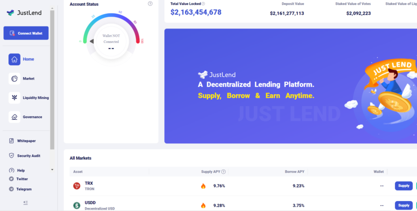Click the sidebar scroll up arrow
Image resolution: width=417 pixels, height=211 pixels.
click(x=52, y=8)
